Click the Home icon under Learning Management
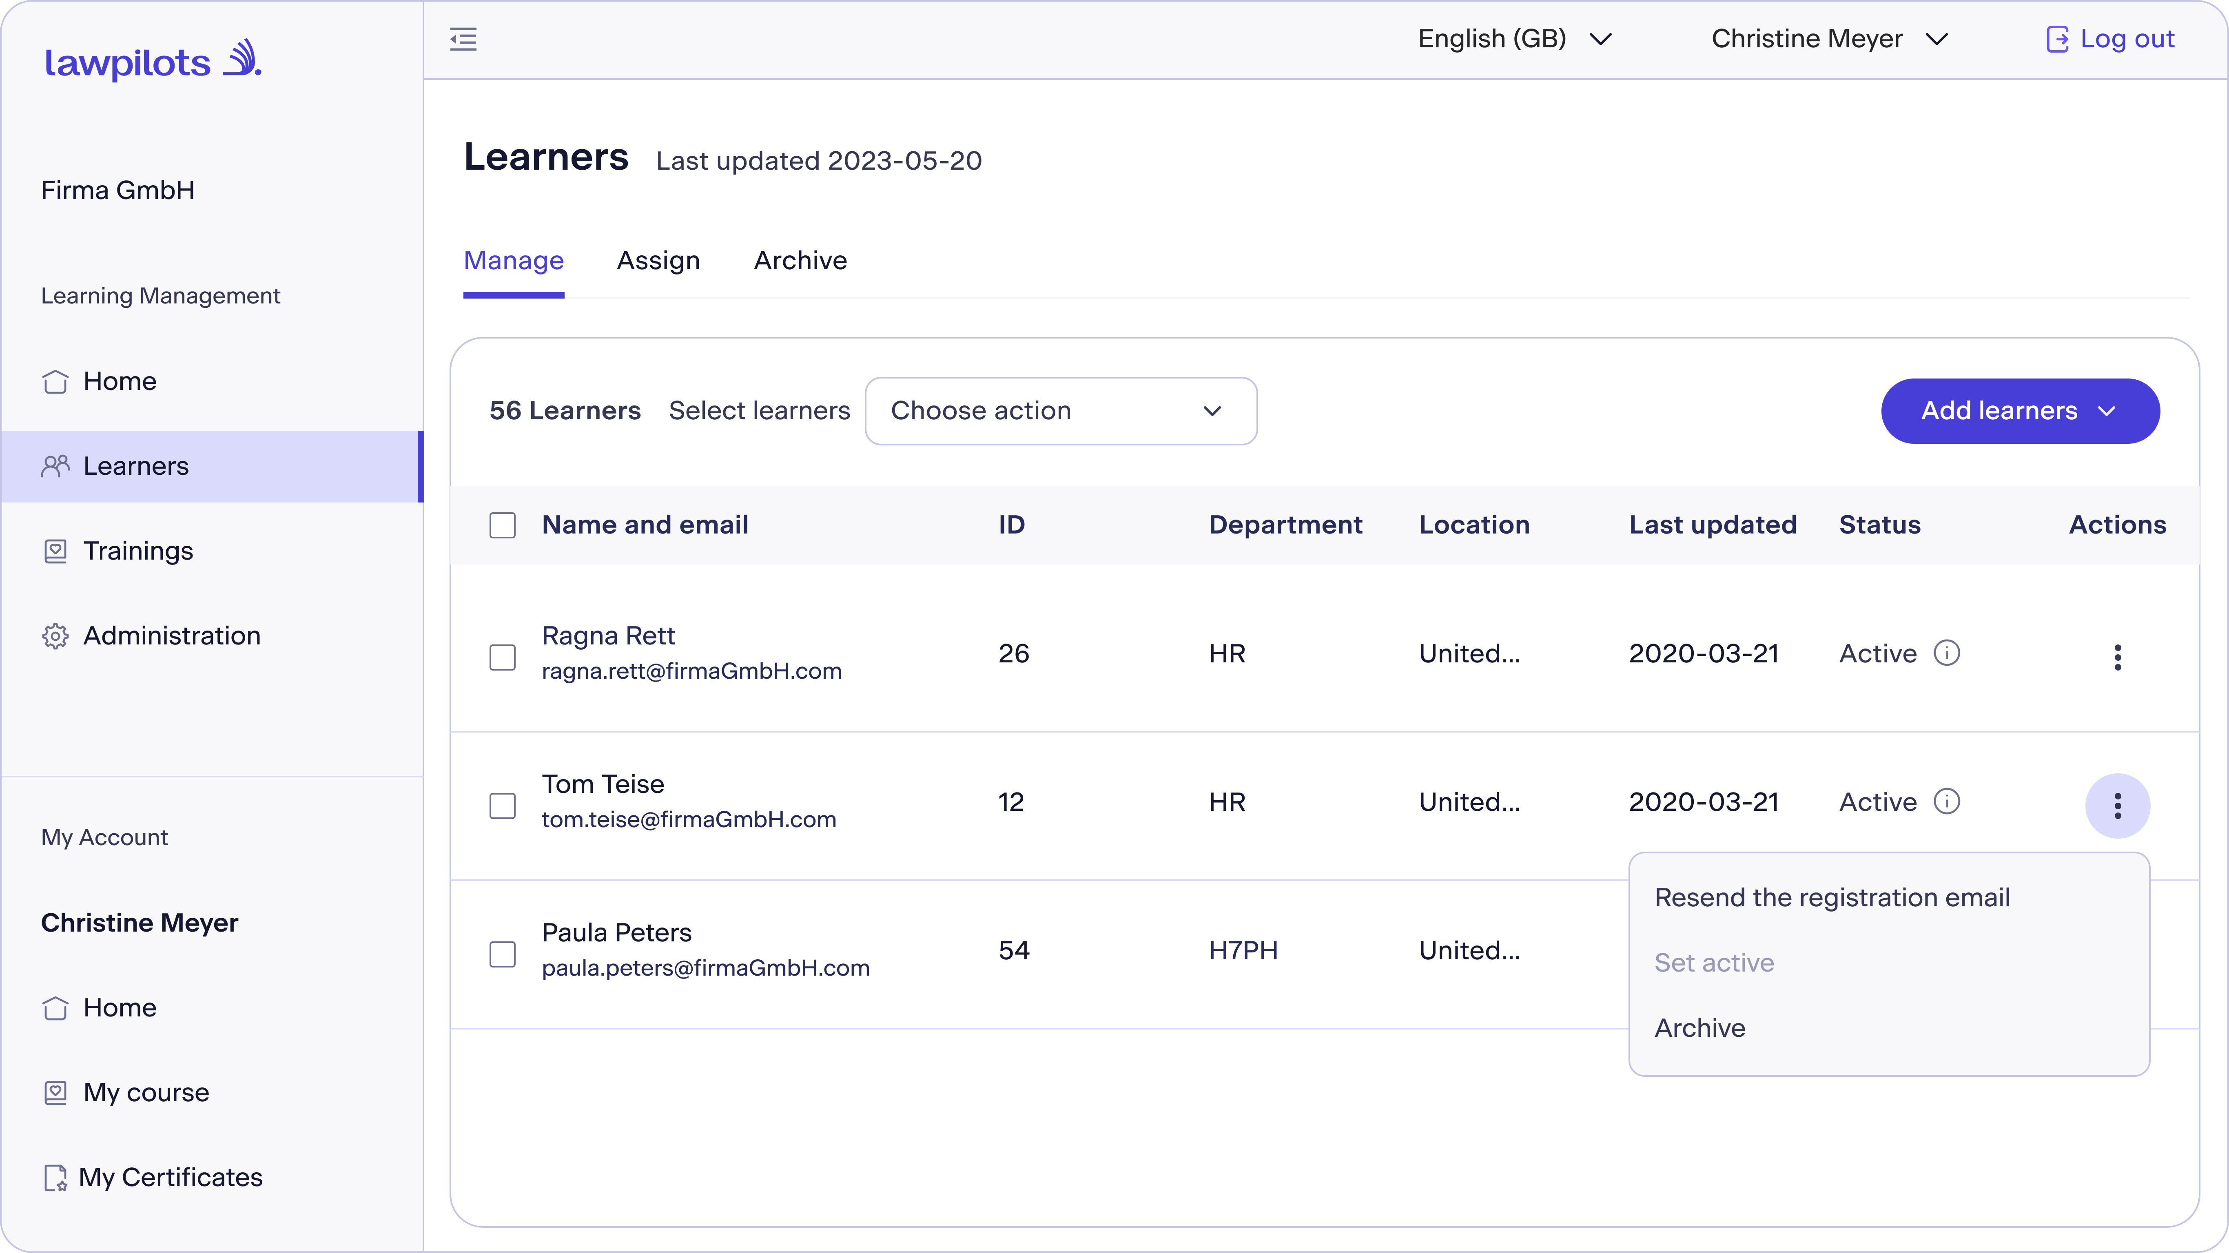 55,382
